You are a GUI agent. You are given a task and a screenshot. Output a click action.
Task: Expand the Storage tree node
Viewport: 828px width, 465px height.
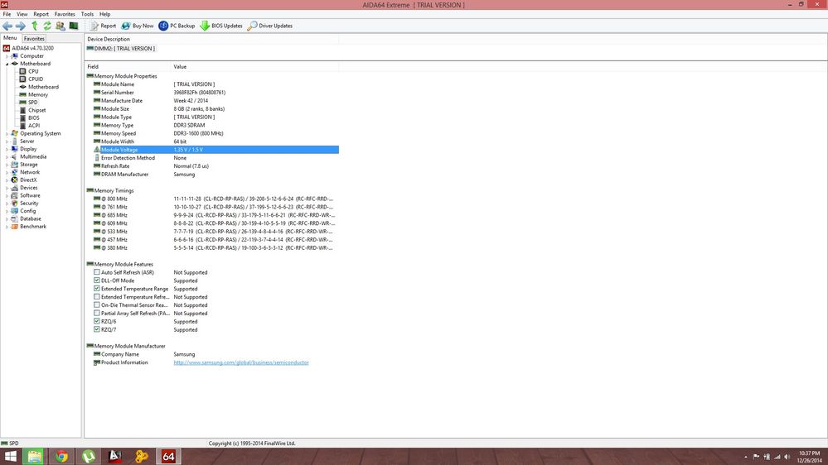(7, 165)
